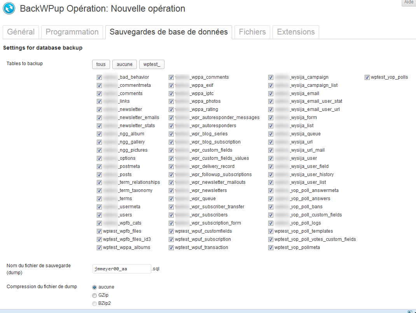Toggle the wptest_wppa_albums checkbox
The width and height of the screenshot is (416, 313).
point(99,248)
